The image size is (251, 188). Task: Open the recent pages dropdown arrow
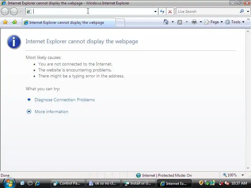[21, 12]
